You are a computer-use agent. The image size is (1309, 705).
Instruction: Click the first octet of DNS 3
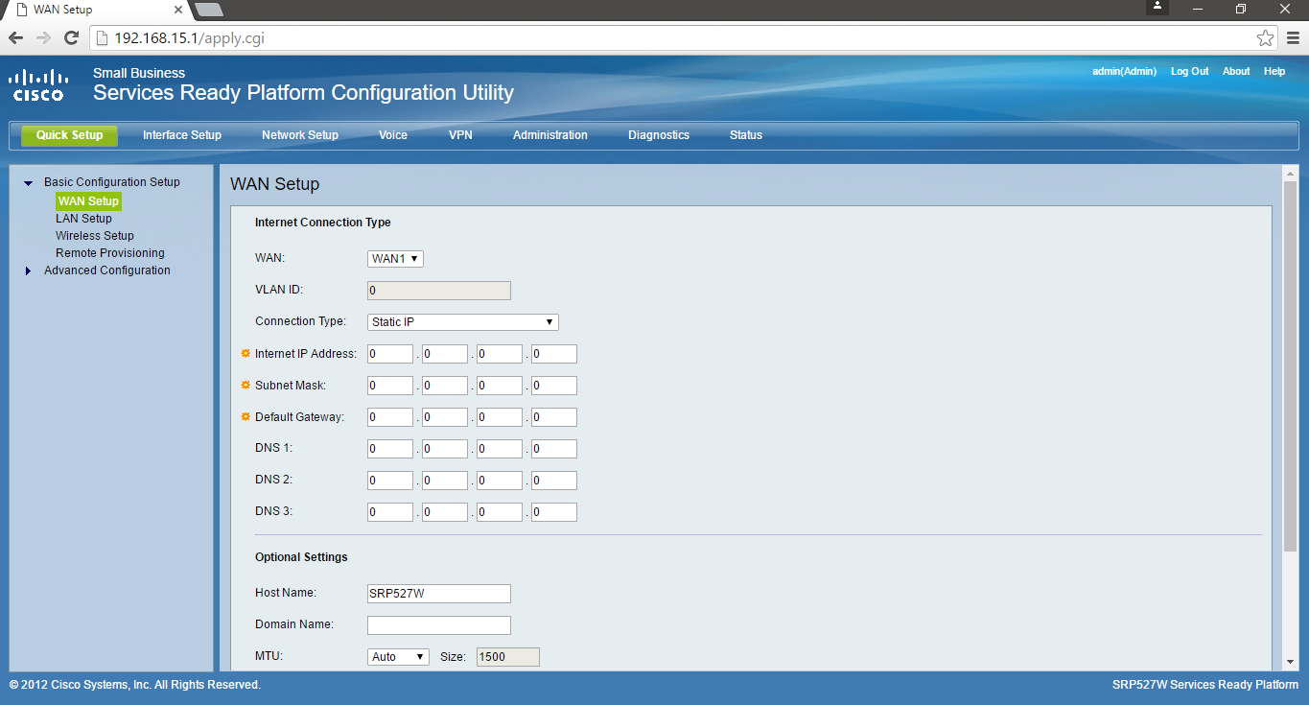[390, 512]
